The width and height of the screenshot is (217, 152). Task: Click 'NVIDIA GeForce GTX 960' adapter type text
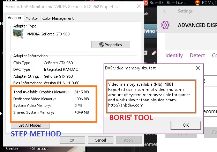click(48, 34)
